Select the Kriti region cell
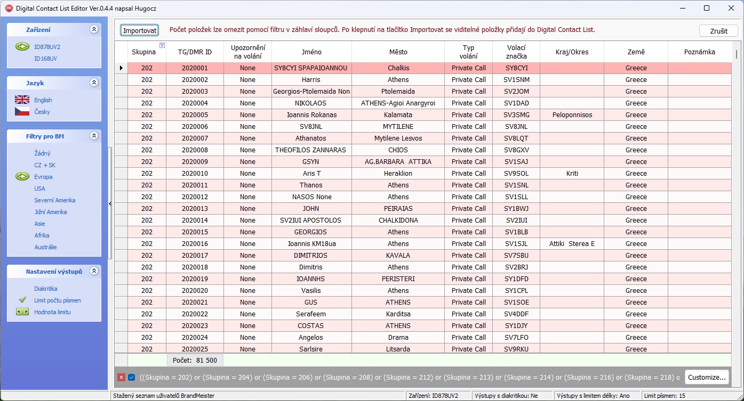Image resolution: width=744 pixels, height=401 pixels. click(572, 173)
